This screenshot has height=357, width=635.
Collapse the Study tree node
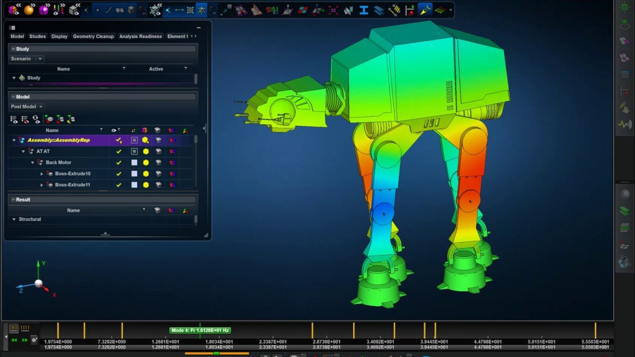pyautogui.click(x=14, y=78)
